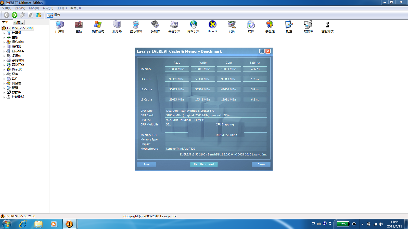The width and height of the screenshot is (408, 229).
Task: Show hidden tray icons arrow
Action: [x=362, y=224]
